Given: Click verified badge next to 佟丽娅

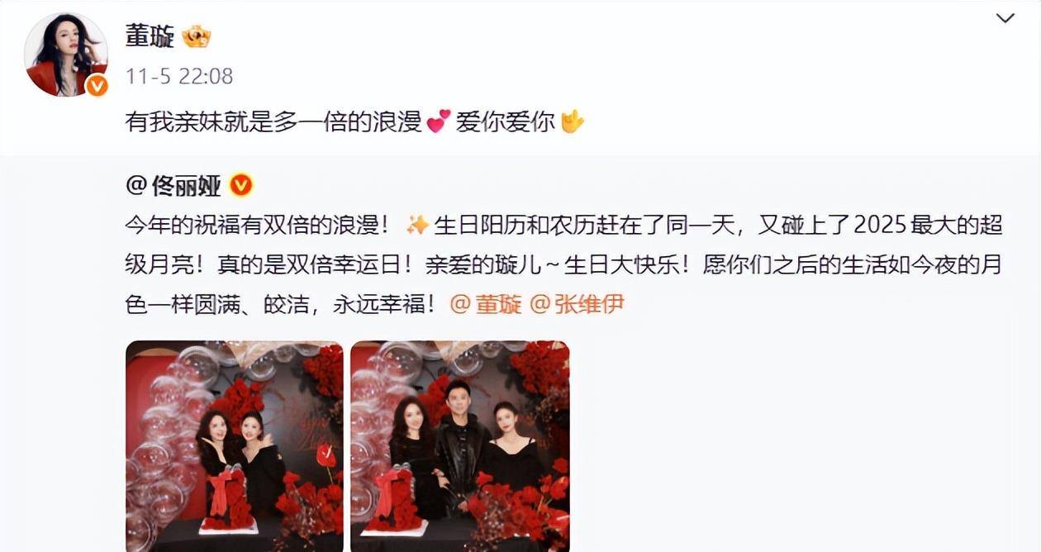Looking at the screenshot, I should [240, 186].
